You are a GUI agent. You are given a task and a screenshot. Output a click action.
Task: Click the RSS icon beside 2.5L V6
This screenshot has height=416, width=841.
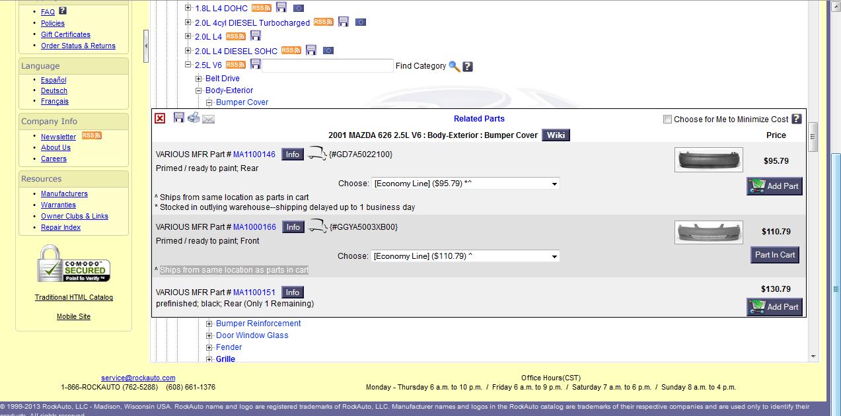[x=236, y=65]
